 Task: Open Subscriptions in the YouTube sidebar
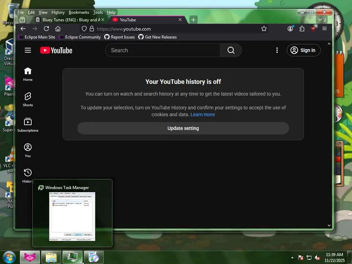coord(28,125)
